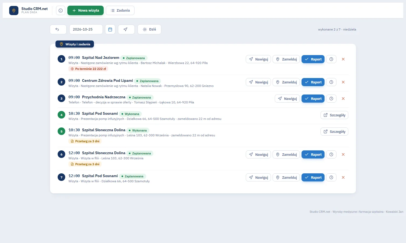Viewport: 406px width, 243px height.
Task: Remove the 12:00 Szpital Słoneczna Dolina visit
Action: [x=343, y=154]
